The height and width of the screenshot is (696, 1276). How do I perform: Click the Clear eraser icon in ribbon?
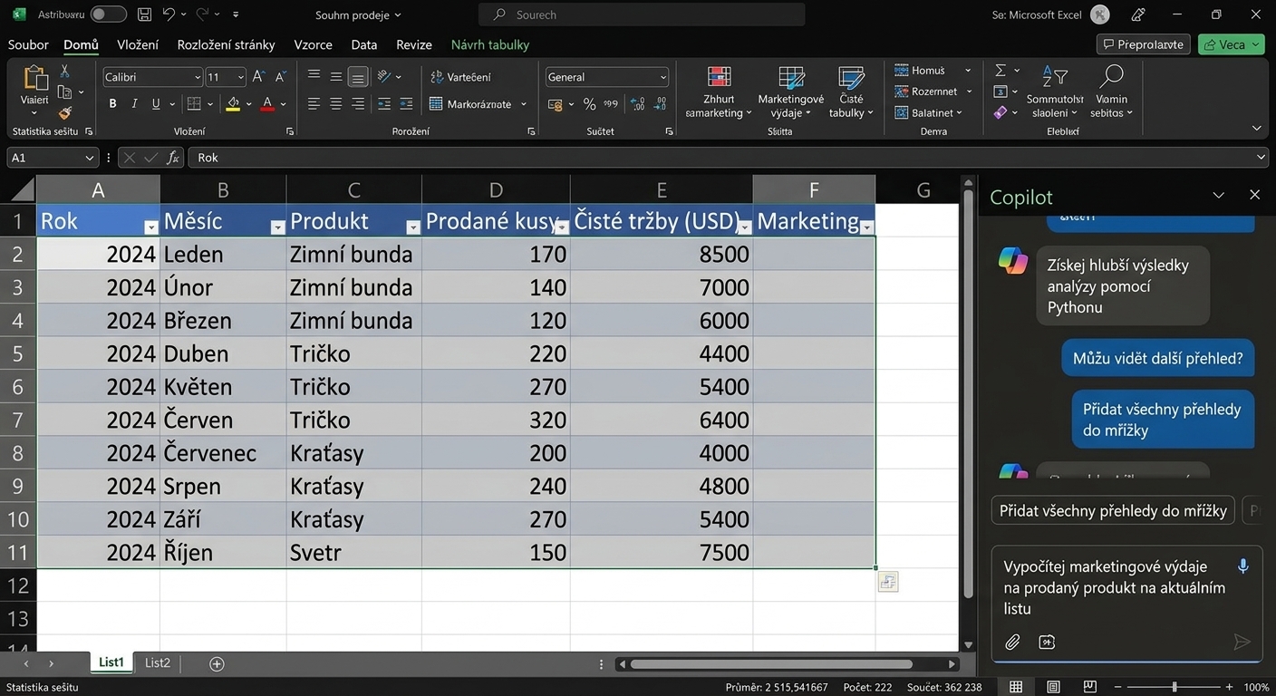pyautogui.click(x=1000, y=112)
